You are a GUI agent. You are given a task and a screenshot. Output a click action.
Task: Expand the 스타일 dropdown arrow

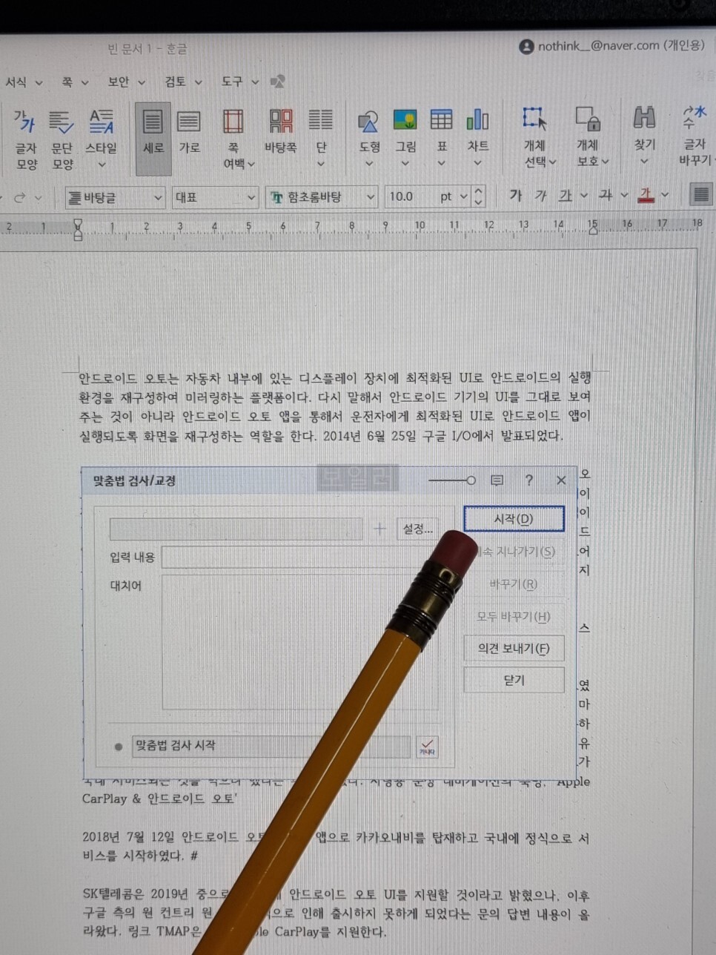coord(102,165)
